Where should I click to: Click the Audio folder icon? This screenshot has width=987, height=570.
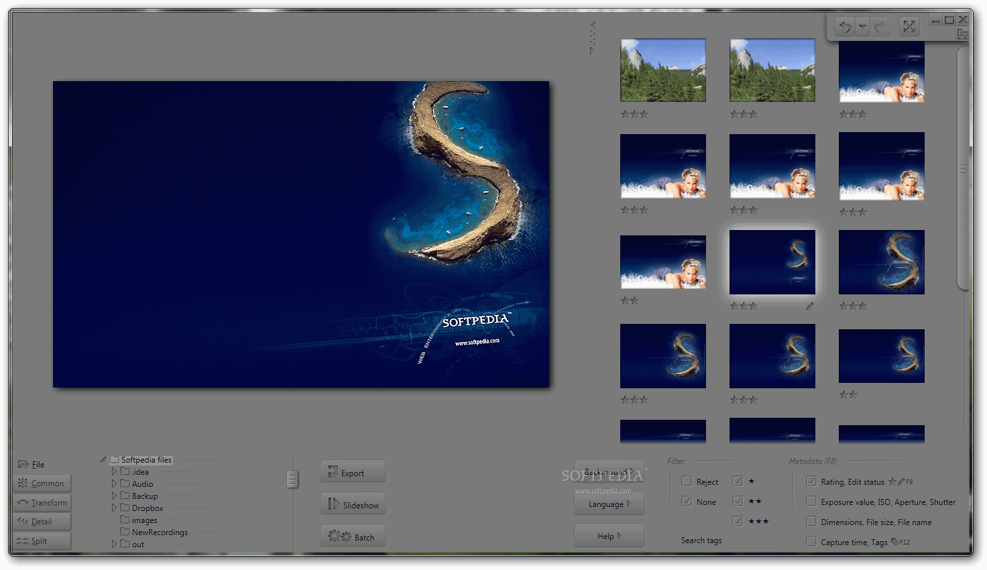click(125, 483)
